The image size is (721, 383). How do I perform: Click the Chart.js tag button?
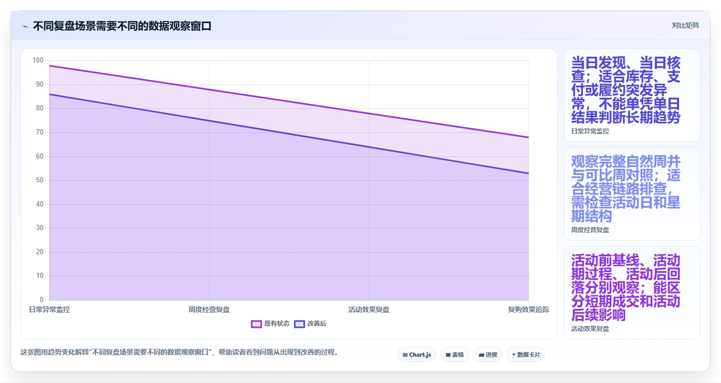pyautogui.click(x=417, y=355)
